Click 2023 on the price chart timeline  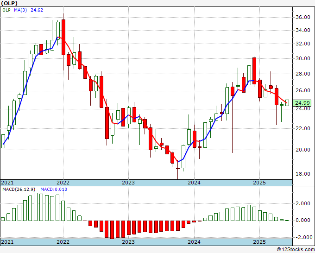tap(128, 183)
